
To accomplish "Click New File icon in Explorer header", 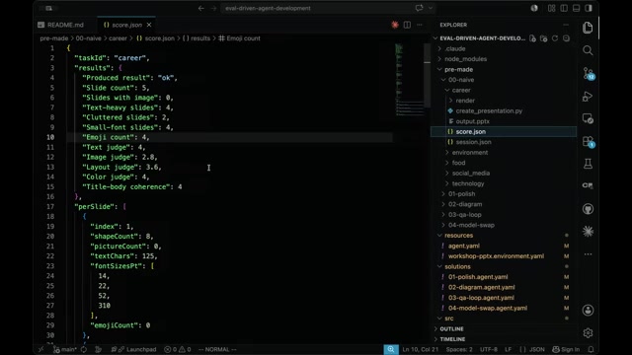I will 533,38.
